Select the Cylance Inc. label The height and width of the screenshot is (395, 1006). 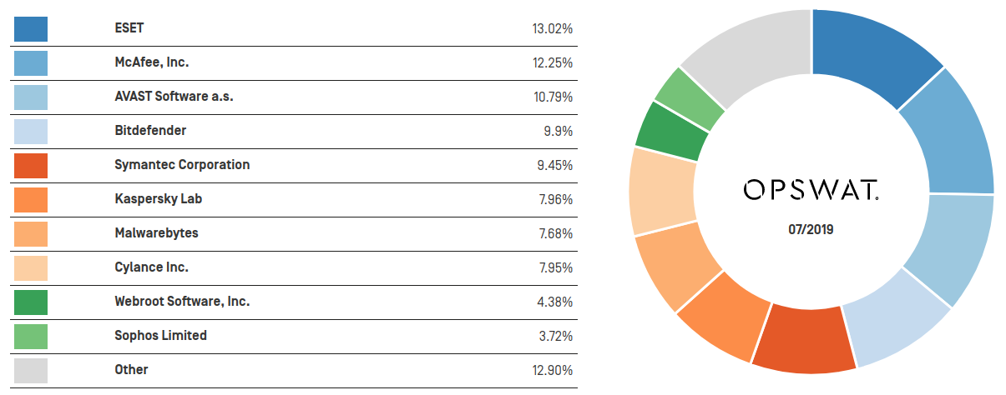151,267
